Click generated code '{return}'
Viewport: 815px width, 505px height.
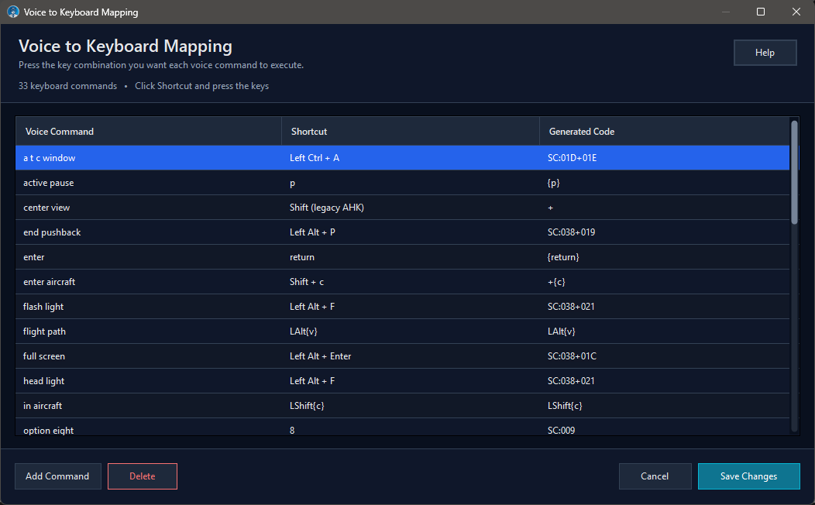tap(563, 257)
